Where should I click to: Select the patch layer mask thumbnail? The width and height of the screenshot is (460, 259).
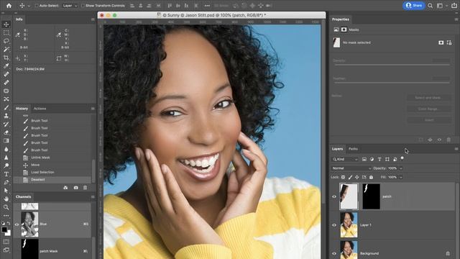pyautogui.click(x=371, y=196)
